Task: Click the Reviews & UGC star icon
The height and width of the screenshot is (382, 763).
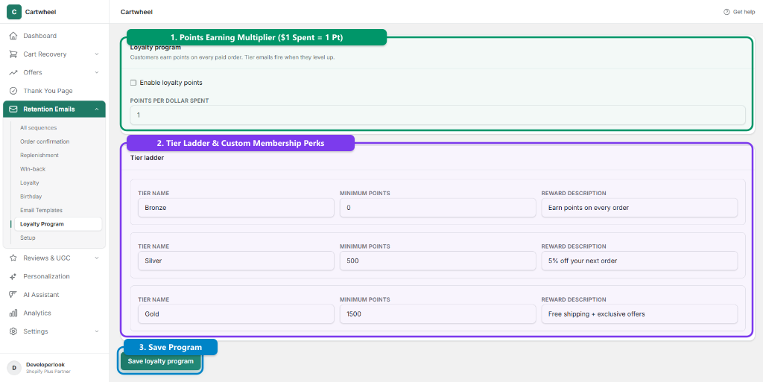Action: point(13,258)
